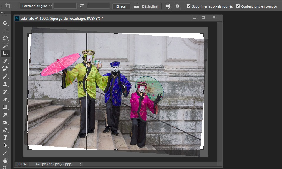Screen dimensions: 282x169
Task: Pick the Hand tool
Action: 5,160
